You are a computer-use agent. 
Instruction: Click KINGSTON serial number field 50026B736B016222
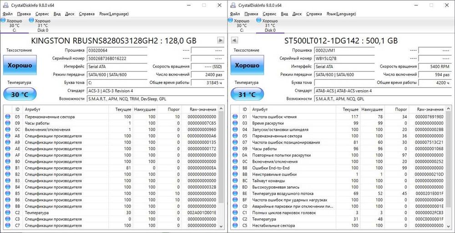(116, 58)
